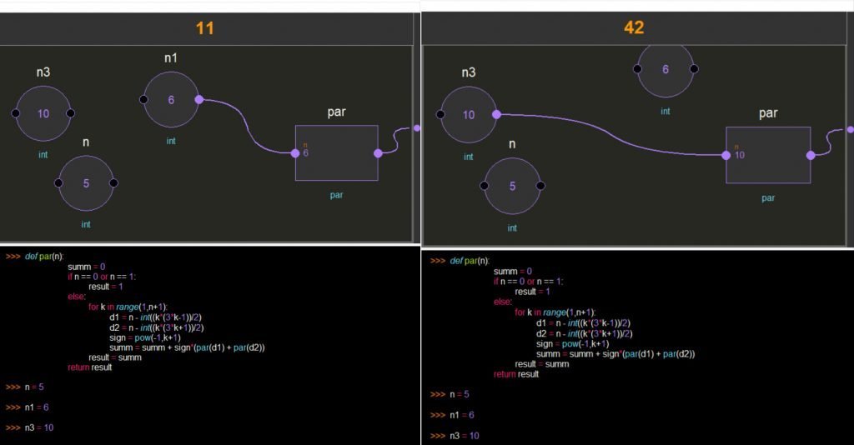Viewport: 854px width, 445px height.
Task: Click the n1 node's purple output port in left graph
Action: click(198, 99)
